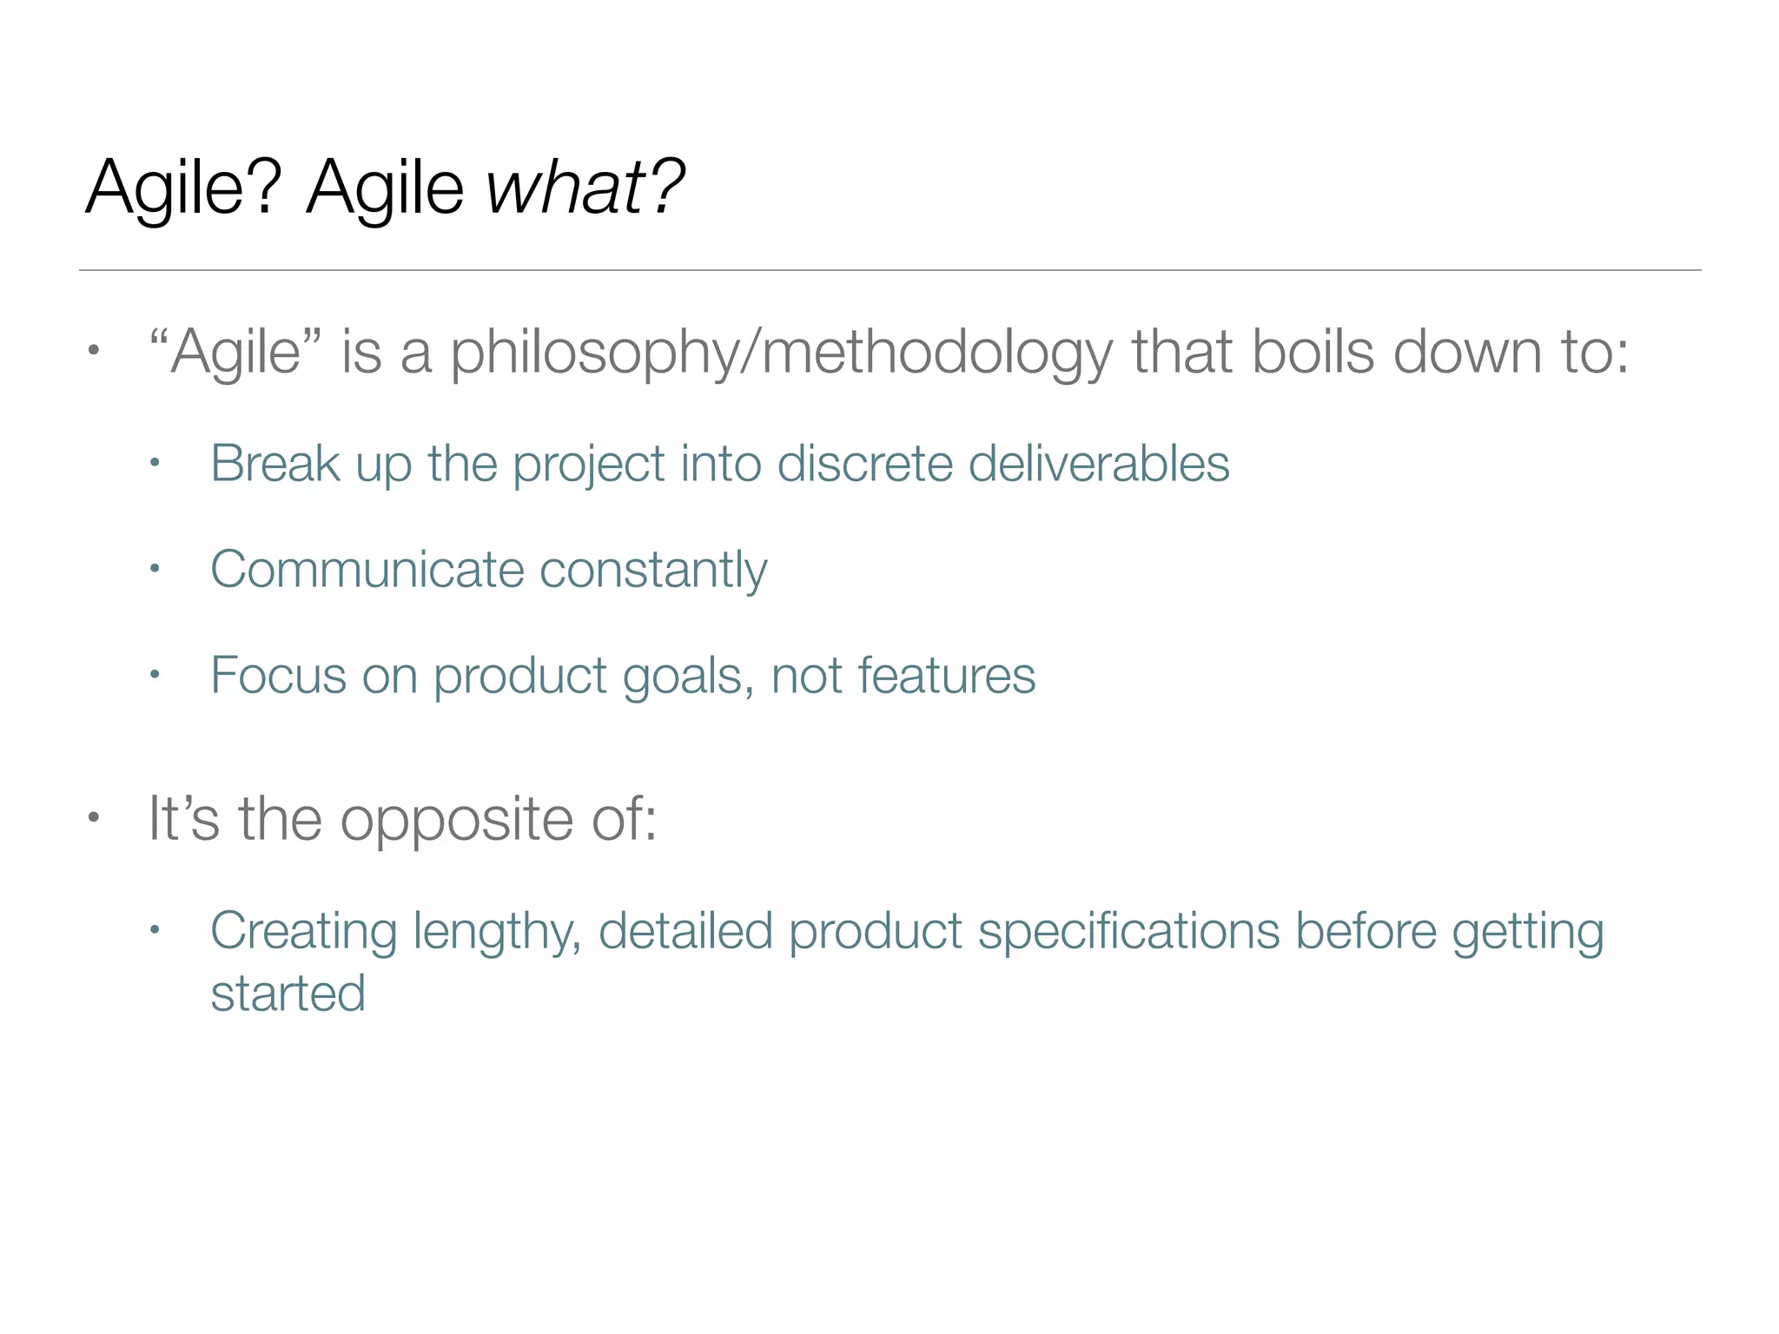Click the word 'philosophy/methodology' in the first bullet

tap(780, 353)
